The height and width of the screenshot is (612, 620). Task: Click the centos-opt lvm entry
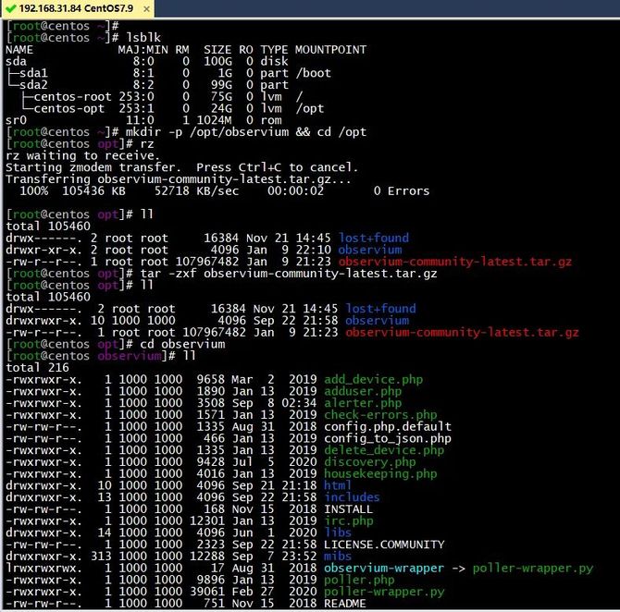tap(68, 109)
